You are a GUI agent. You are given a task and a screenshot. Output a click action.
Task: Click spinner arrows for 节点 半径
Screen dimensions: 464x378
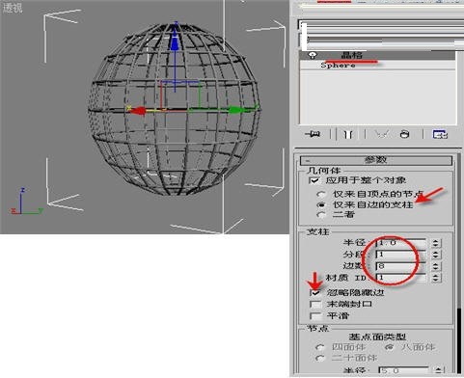(439, 370)
